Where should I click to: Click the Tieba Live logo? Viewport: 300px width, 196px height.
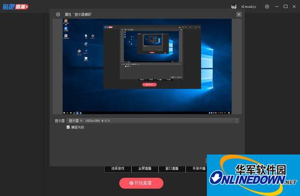tap(16, 7)
